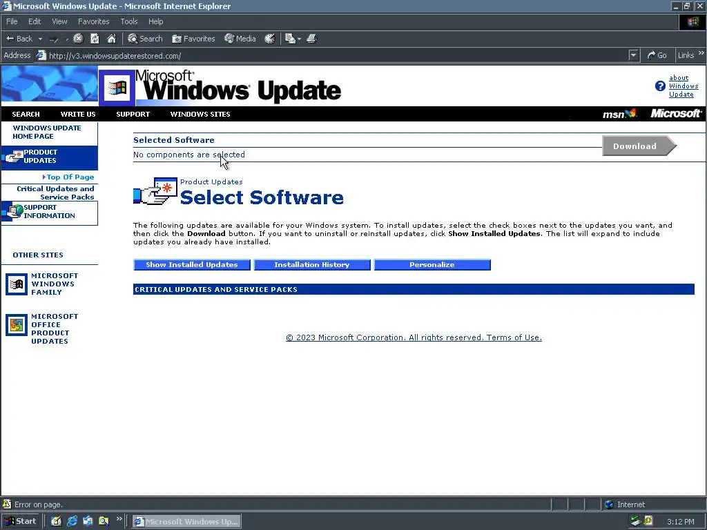Click the Microsoft logo in the black bar
Image resolution: width=707 pixels, height=530 pixels.
676,114
